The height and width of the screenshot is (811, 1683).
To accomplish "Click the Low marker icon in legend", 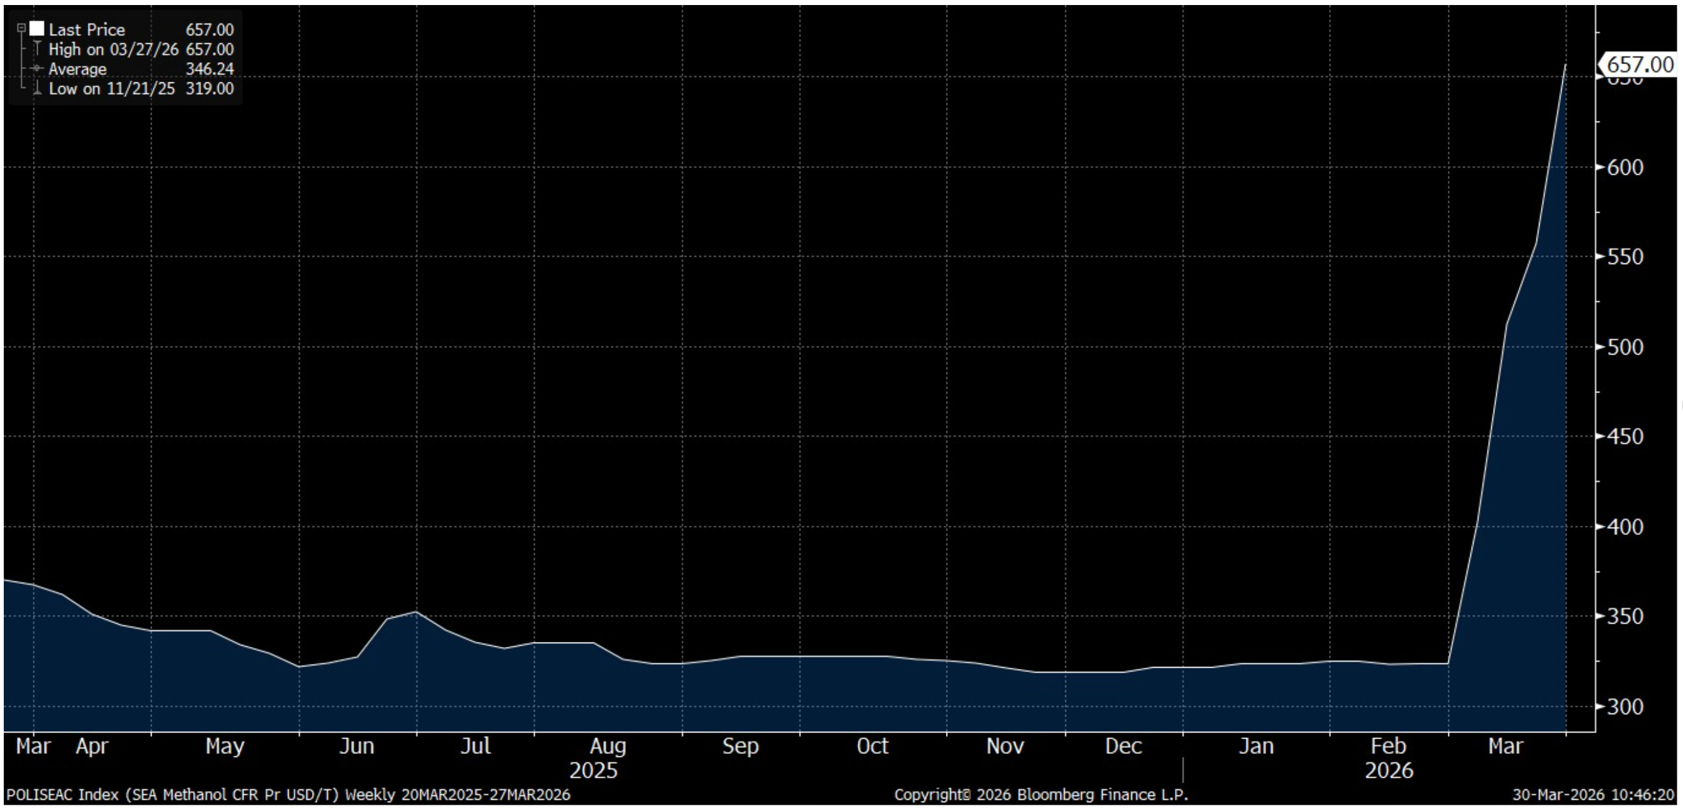I will tap(36, 88).
